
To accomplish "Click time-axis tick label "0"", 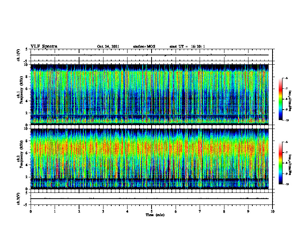I will (x=31, y=211).
